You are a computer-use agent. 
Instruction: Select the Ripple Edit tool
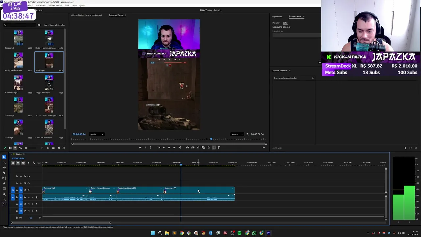(4, 167)
